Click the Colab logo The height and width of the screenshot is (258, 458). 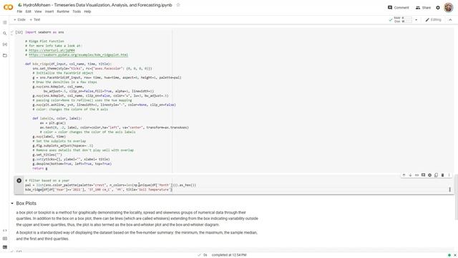point(8,7)
